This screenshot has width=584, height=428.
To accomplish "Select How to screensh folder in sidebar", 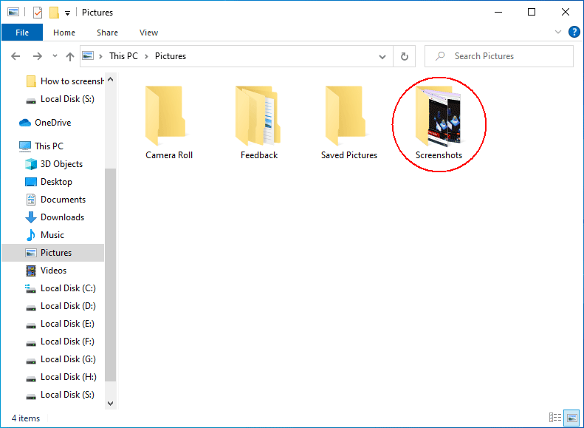I will click(x=65, y=81).
